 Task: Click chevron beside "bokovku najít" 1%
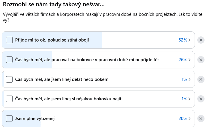pos(190,99)
